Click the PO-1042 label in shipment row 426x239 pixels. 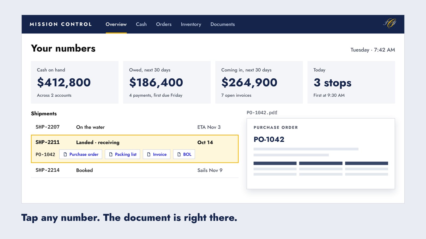(x=45, y=154)
